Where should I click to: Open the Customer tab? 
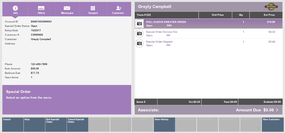118,10
